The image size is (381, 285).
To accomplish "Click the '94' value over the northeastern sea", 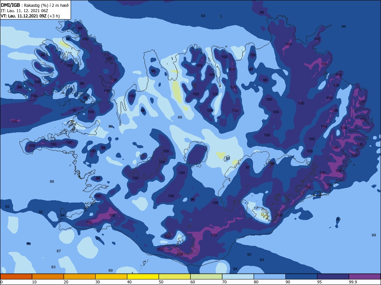I will (x=344, y=27).
